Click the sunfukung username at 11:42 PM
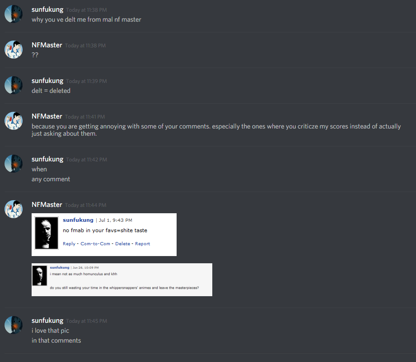 pos(47,160)
